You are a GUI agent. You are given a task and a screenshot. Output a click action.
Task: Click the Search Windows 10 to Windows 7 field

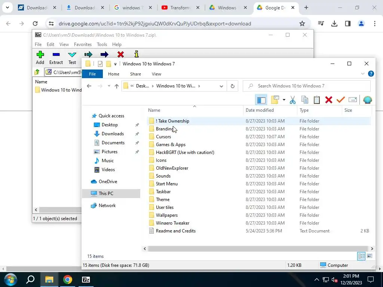click(307, 86)
